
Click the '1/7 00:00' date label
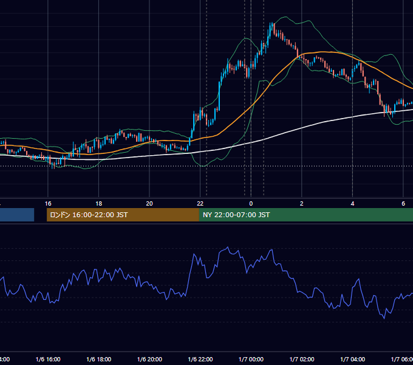[251, 359]
